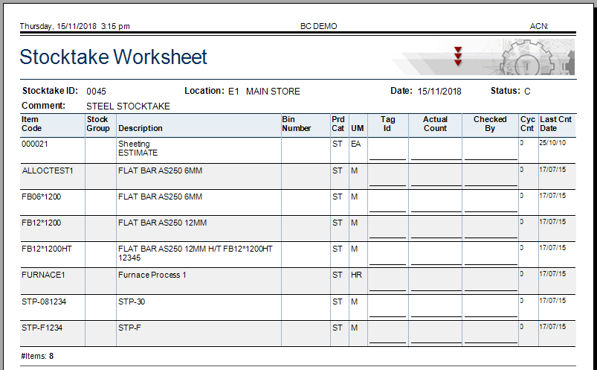Click the Checked By blank for STP-F1234
Screen dimensions: 597x370
pyautogui.click(x=491, y=334)
